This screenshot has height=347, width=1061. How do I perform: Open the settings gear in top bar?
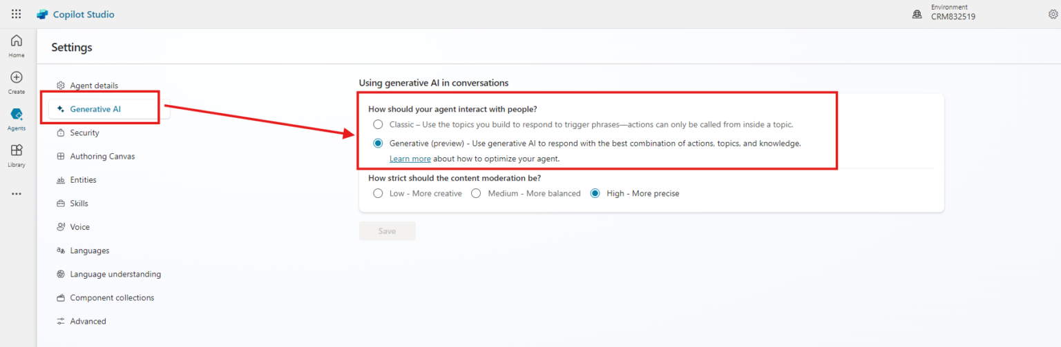(x=1053, y=14)
